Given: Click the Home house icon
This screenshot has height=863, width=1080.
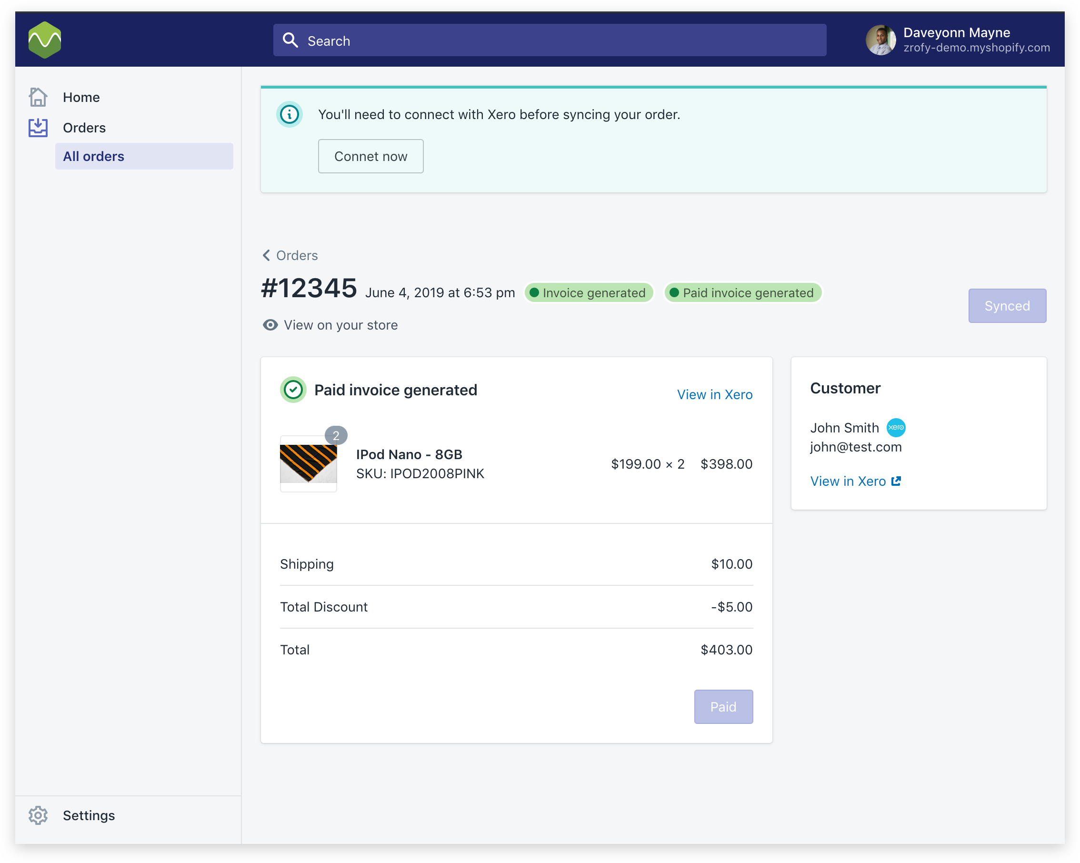Looking at the screenshot, I should click(x=38, y=97).
